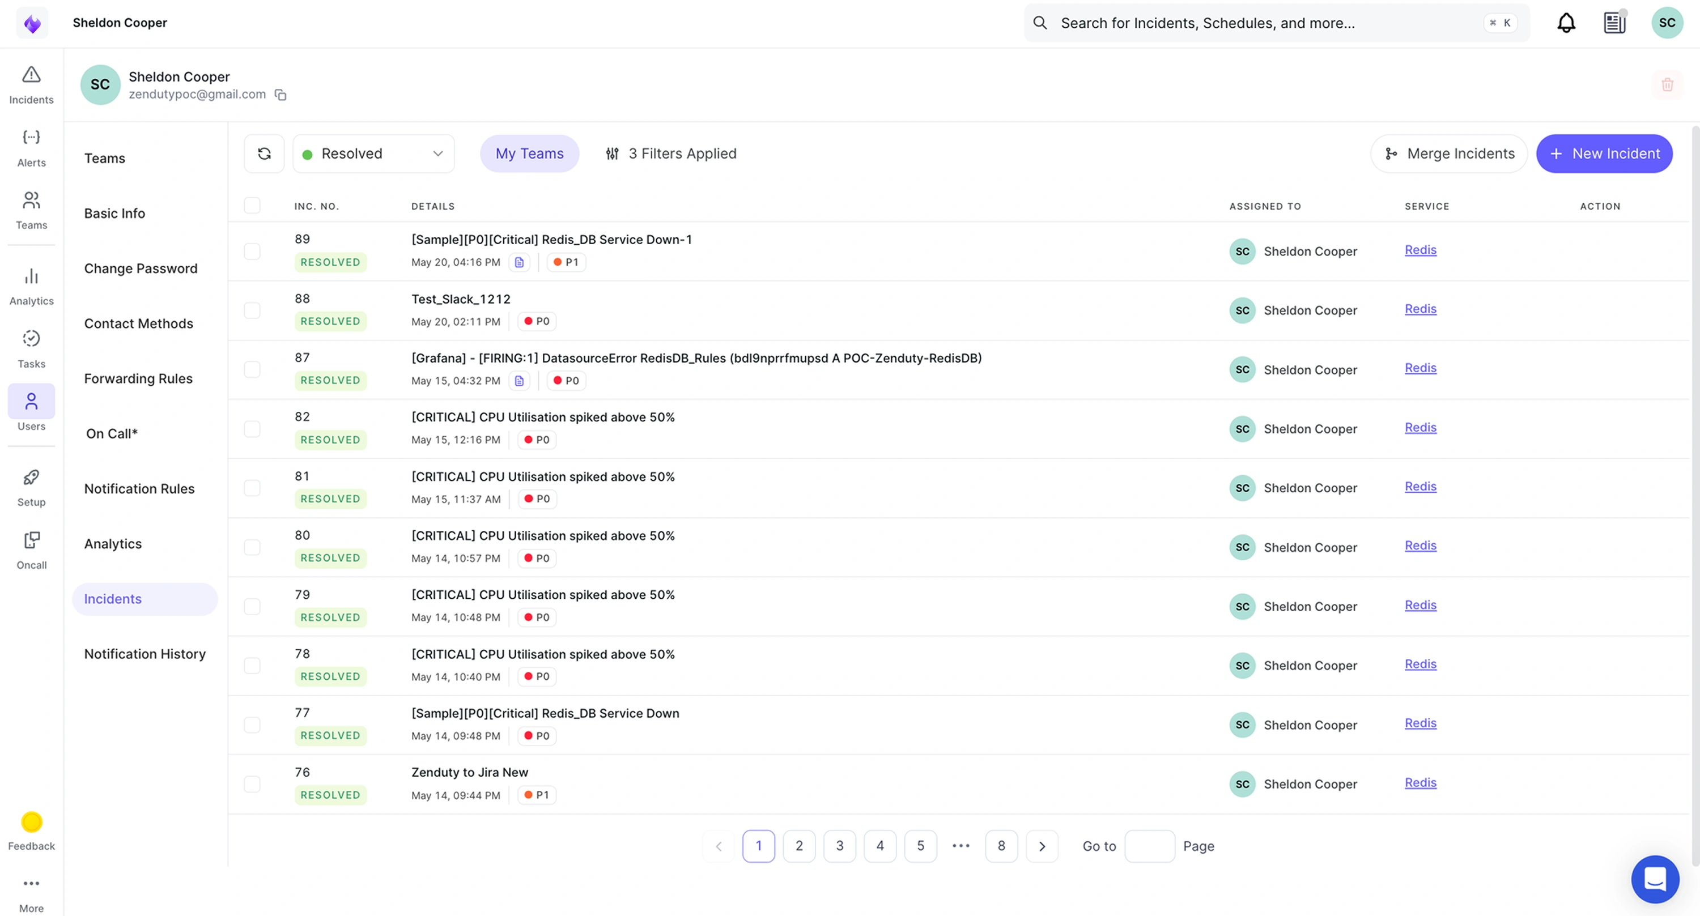Open Notification Rules in the user menu
The height and width of the screenshot is (916, 1700).
click(x=139, y=488)
